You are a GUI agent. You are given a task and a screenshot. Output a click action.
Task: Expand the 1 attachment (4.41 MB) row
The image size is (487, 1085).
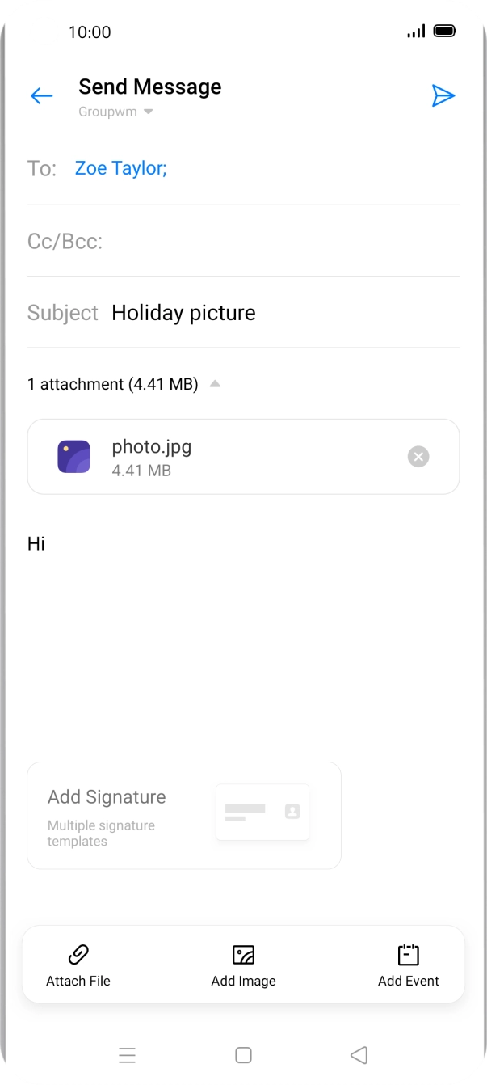click(x=113, y=383)
